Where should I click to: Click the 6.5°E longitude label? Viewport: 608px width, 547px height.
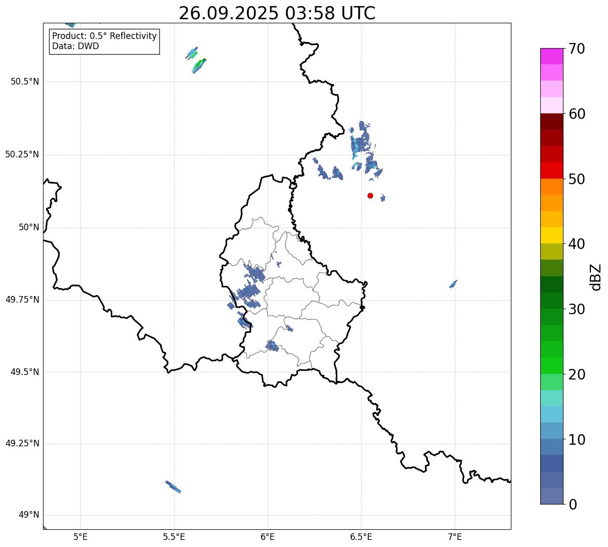pyautogui.click(x=361, y=536)
